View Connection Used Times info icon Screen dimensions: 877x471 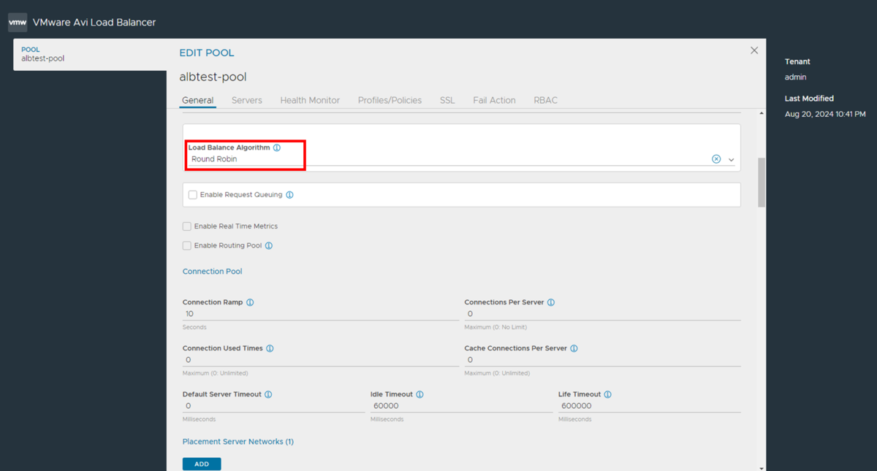pyautogui.click(x=270, y=348)
